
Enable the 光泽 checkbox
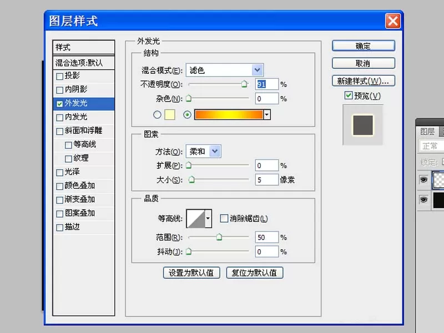pos(60,173)
